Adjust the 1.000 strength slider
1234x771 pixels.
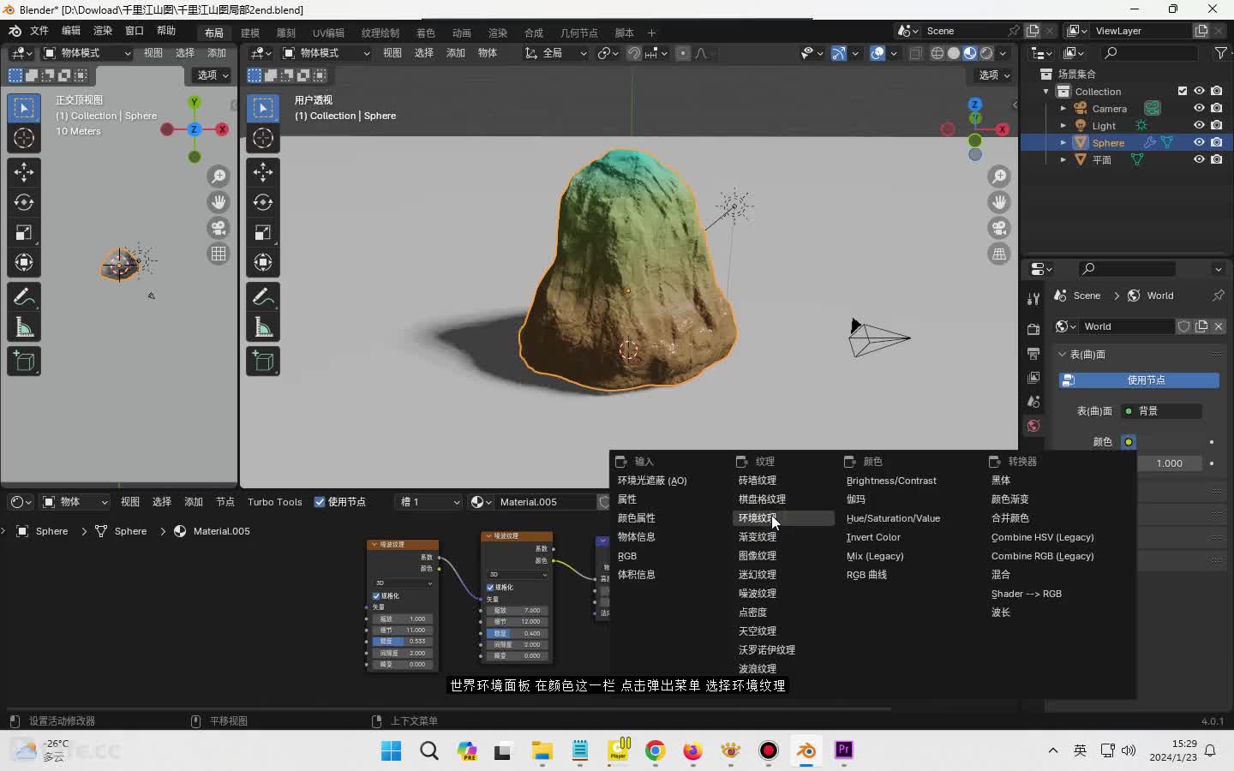[x=1169, y=463]
